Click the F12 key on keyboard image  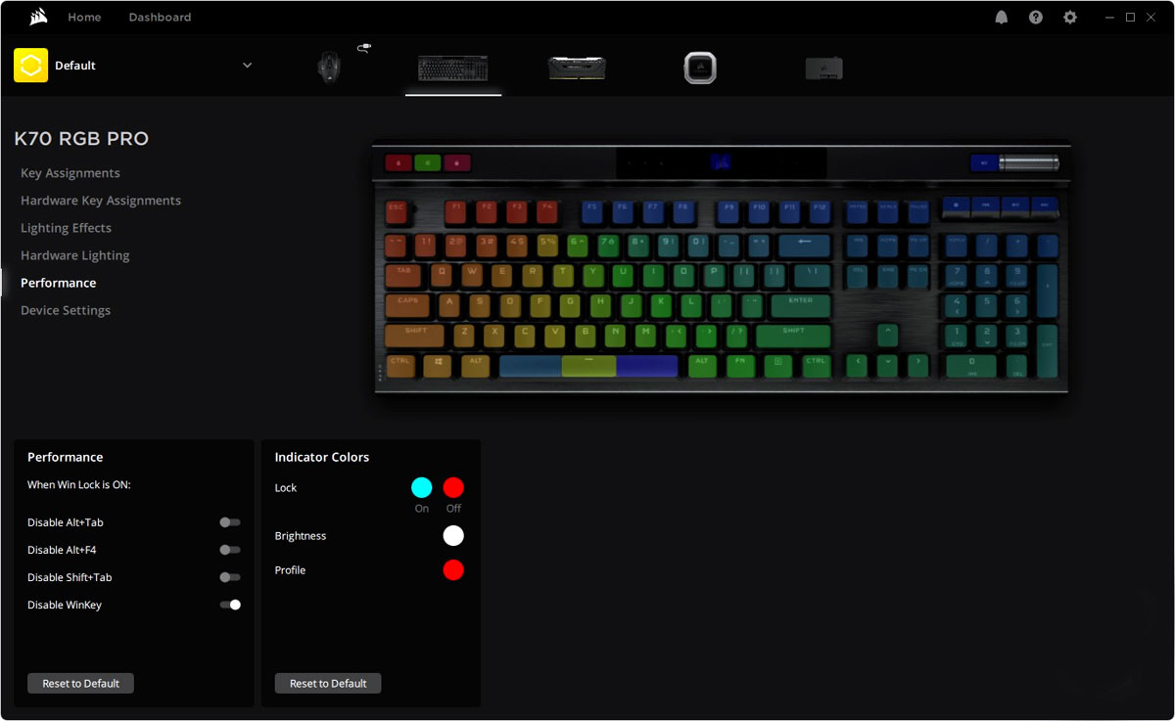coord(820,210)
